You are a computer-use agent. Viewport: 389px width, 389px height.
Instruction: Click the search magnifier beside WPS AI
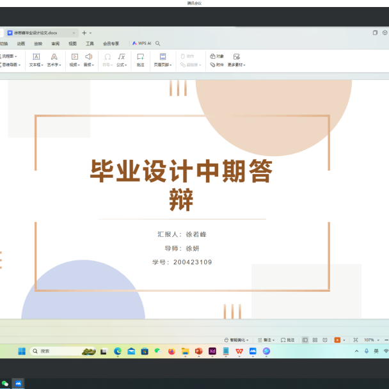pos(158,44)
